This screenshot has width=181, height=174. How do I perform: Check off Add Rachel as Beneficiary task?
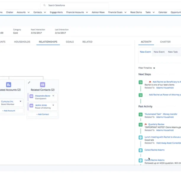pyautogui.click(x=146, y=82)
